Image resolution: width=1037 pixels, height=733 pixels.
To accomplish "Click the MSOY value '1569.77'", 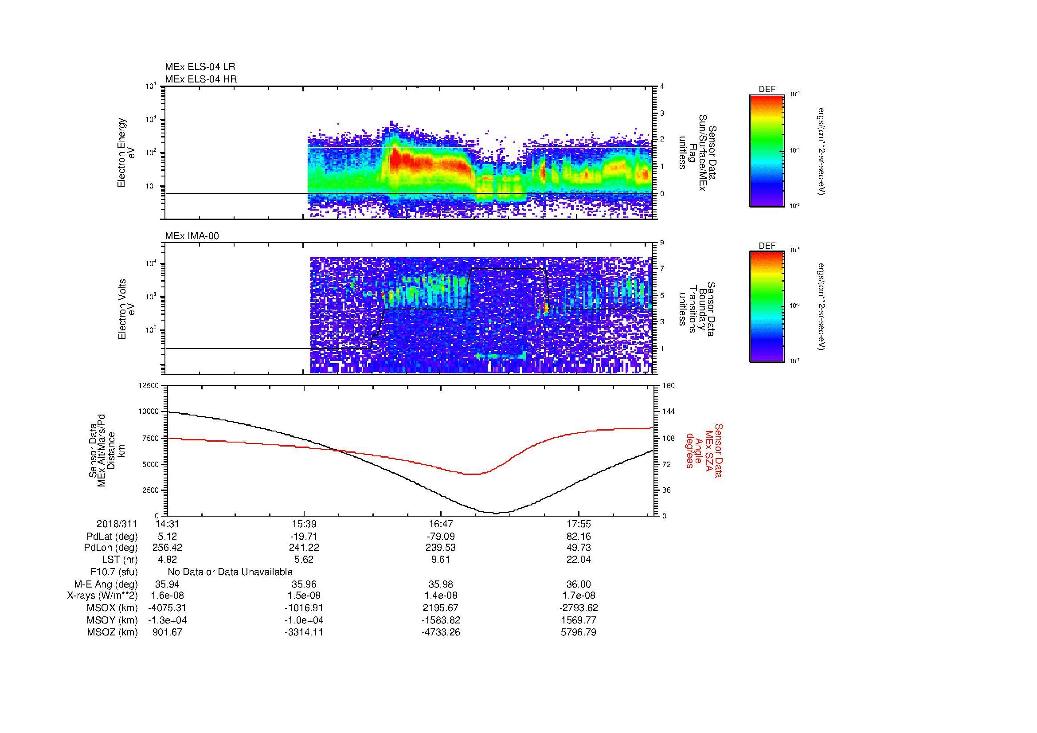I will click(x=579, y=620).
